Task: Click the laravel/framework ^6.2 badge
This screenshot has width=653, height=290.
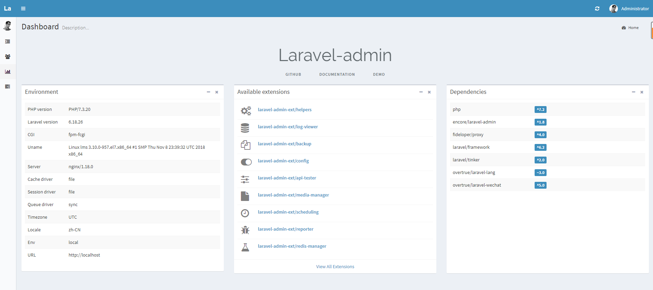Action: point(540,147)
